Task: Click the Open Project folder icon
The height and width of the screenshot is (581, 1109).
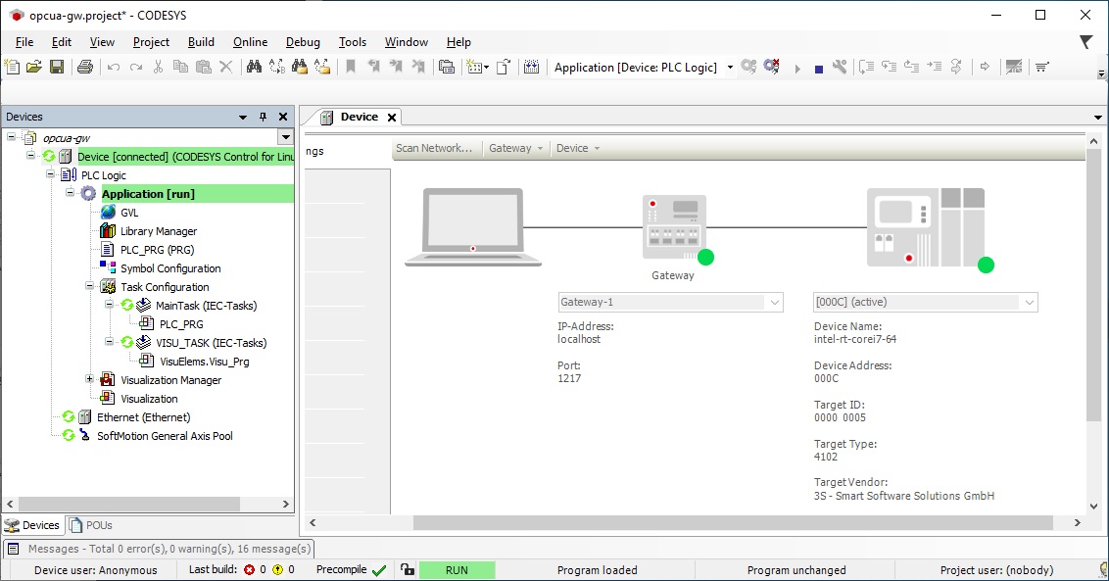Action: click(x=34, y=68)
